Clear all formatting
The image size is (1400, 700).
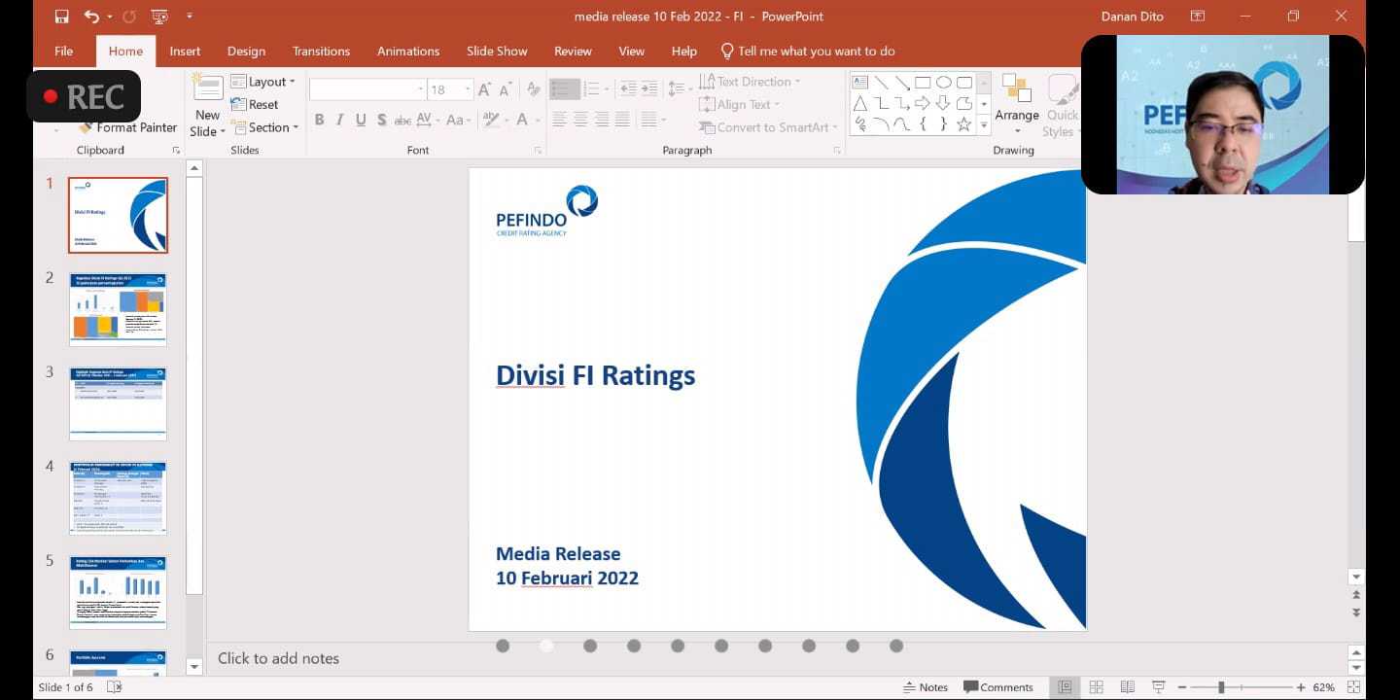533,89
